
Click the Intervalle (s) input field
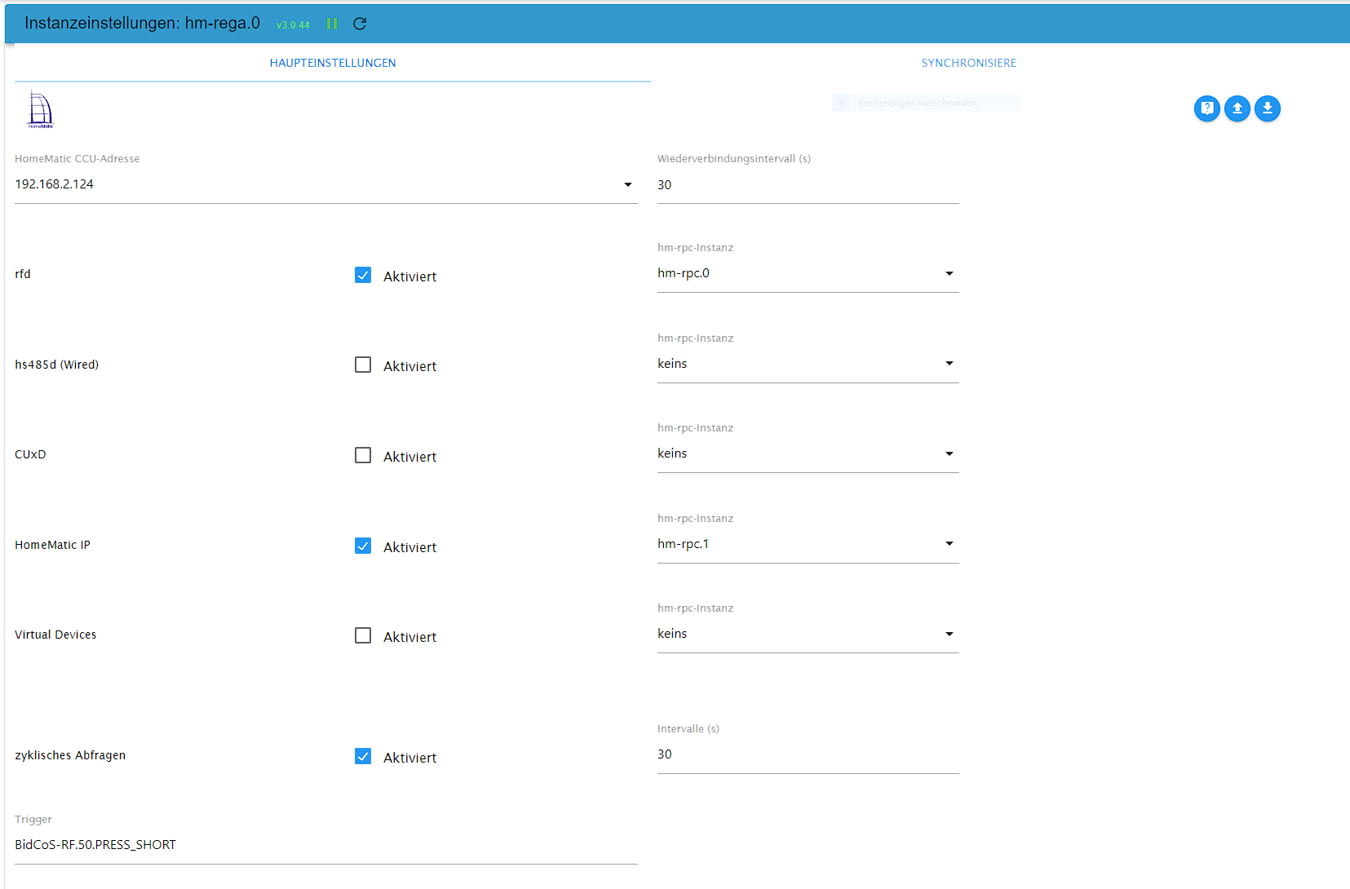(x=808, y=754)
